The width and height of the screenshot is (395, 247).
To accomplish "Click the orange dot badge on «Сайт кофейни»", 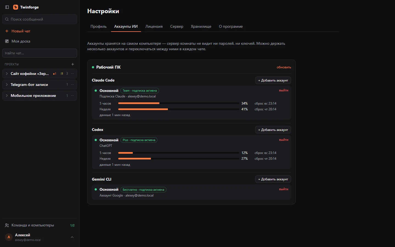I will point(55,74).
